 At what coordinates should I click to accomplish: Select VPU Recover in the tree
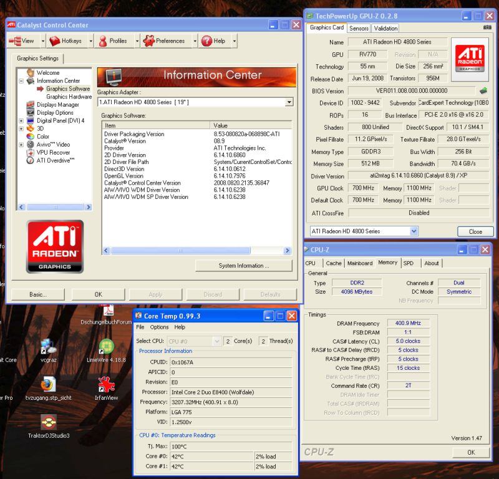coord(53,152)
